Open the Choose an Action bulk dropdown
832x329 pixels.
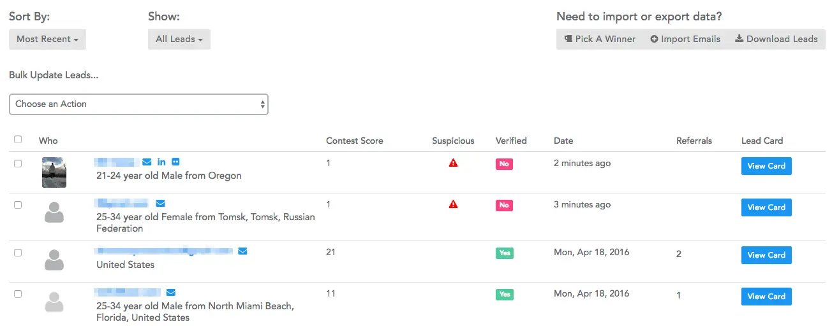138,104
